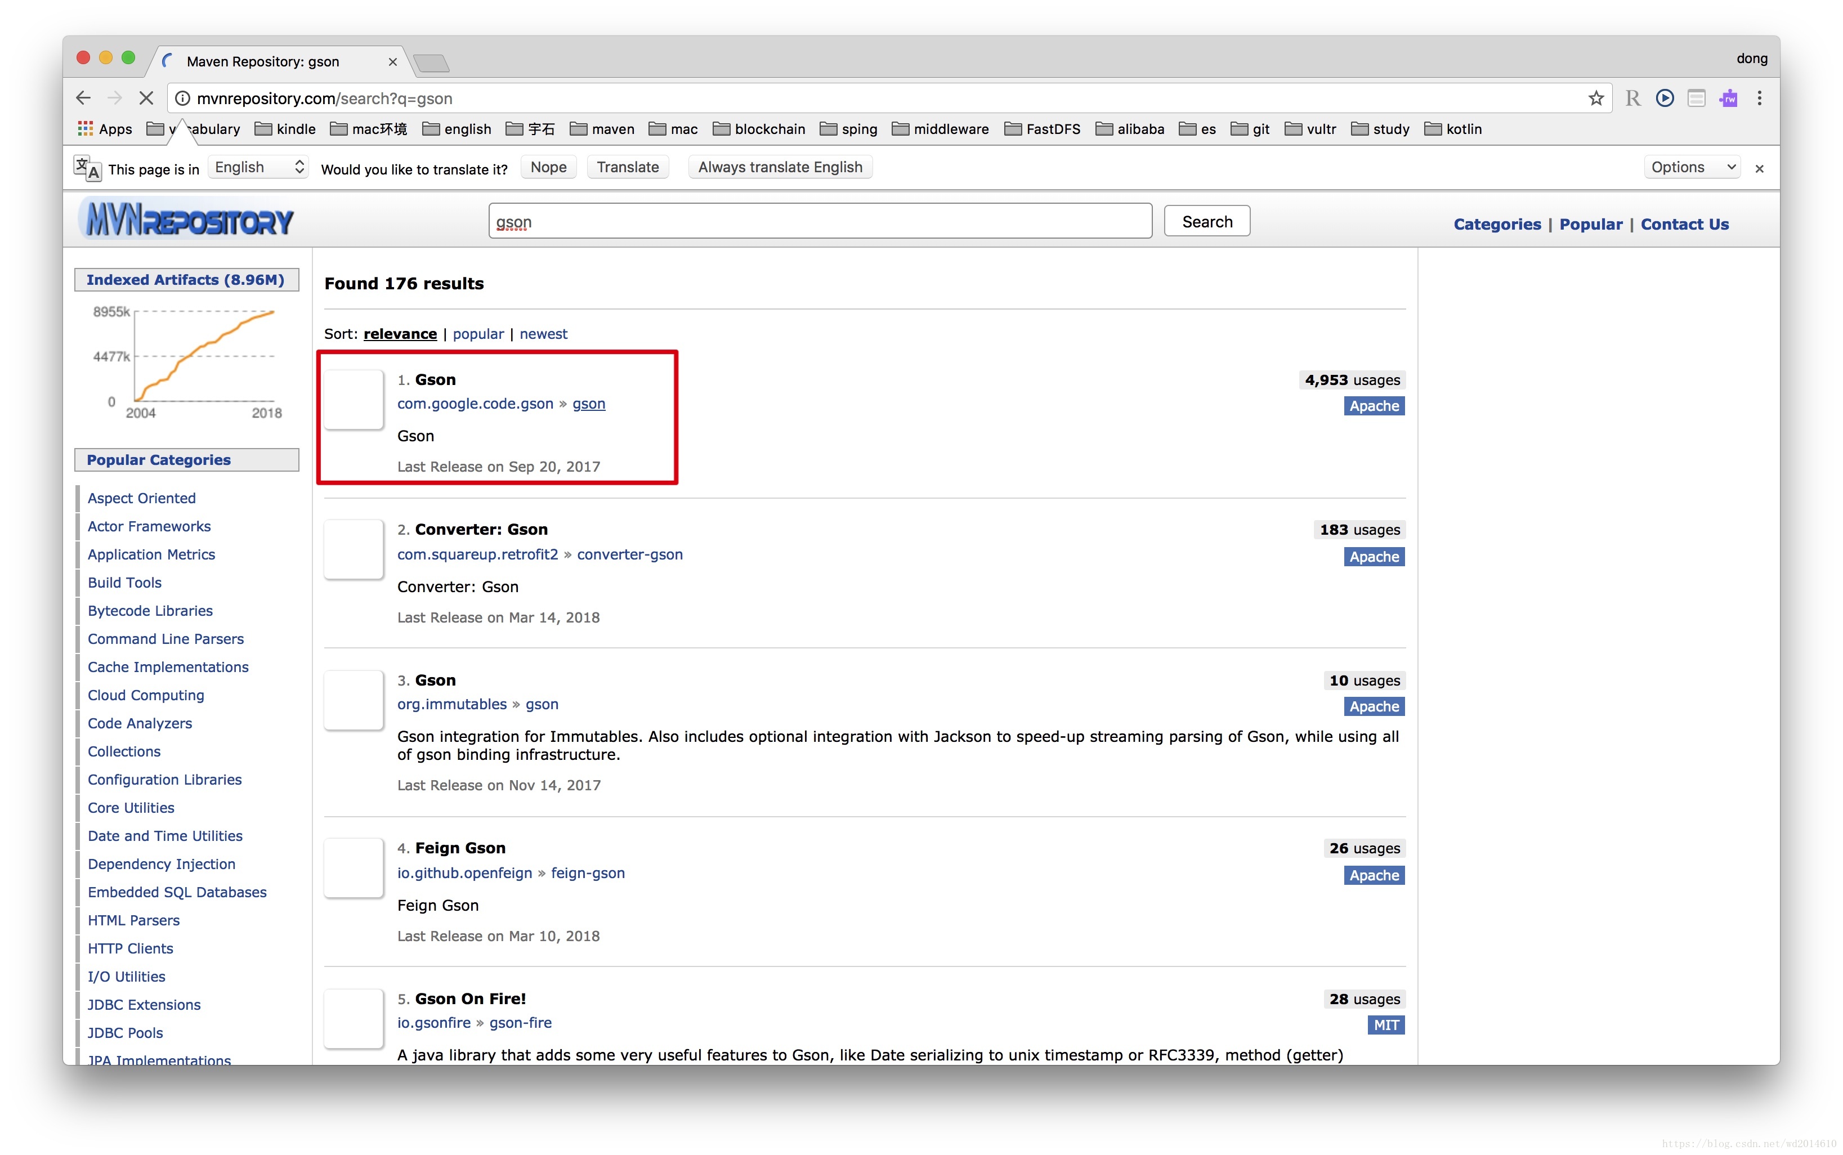Open the purple puzzle extension icon

1728,99
